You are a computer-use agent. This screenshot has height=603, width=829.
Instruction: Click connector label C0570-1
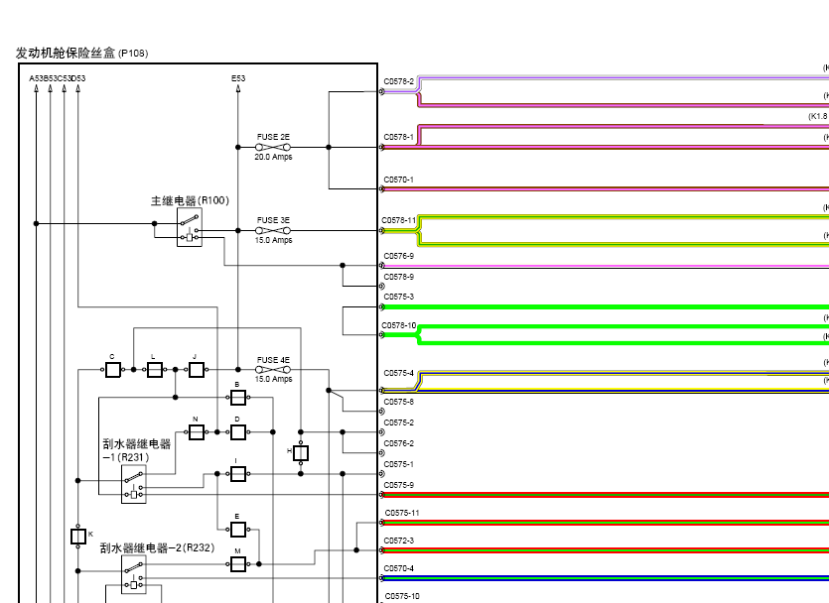click(399, 180)
